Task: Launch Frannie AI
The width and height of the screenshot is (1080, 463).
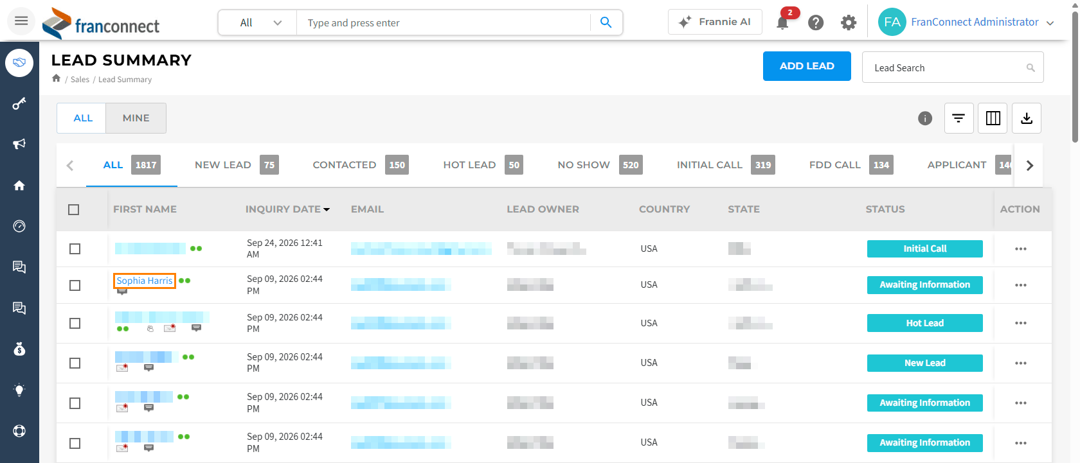Action: pos(715,22)
